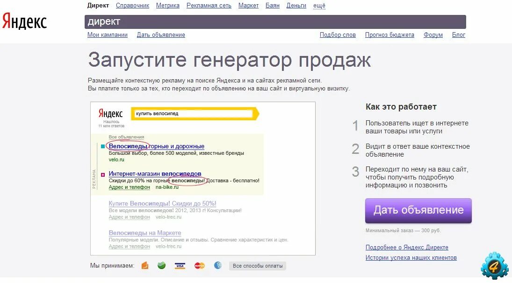Click the gear icon with number 4

point(495,265)
